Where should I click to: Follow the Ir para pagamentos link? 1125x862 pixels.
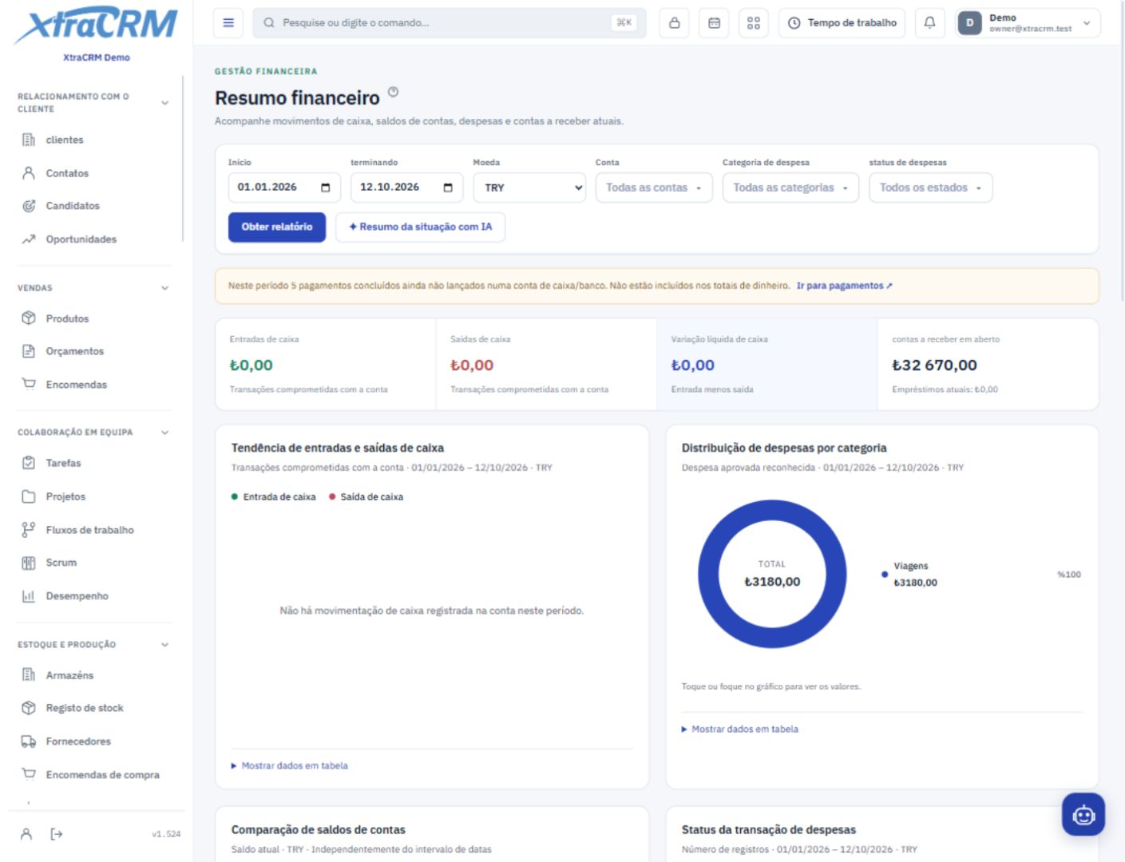[844, 286]
